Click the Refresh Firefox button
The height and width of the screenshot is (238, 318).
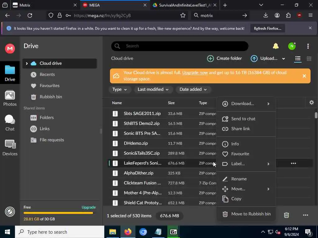click(x=267, y=28)
